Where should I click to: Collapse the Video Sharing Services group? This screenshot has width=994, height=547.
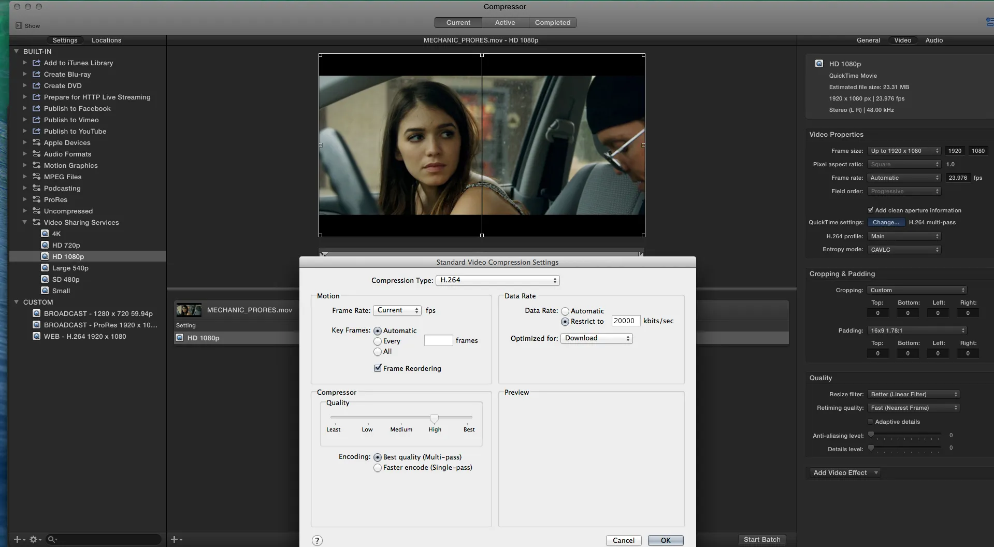click(x=24, y=222)
